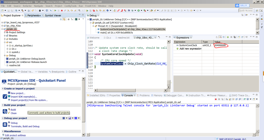Expand the src folder in Project Explorer
264x140 pixels.
(x=5, y=42)
